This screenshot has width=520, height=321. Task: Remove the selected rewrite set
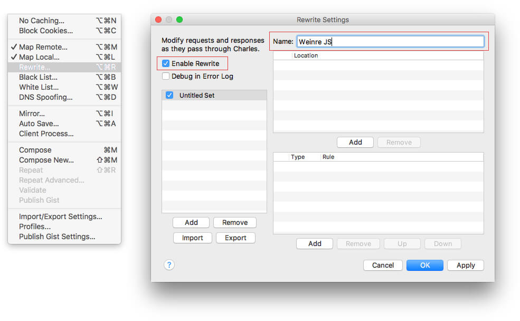(x=235, y=222)
